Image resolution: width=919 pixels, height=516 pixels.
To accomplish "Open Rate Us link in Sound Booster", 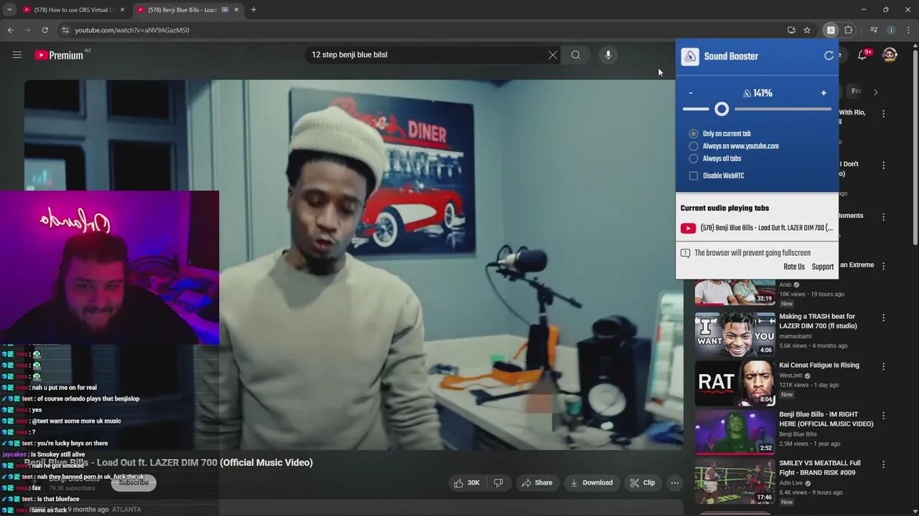I will [794, 267].
